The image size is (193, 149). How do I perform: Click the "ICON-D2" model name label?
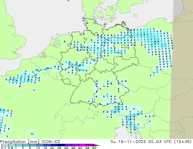pos(51,142)
